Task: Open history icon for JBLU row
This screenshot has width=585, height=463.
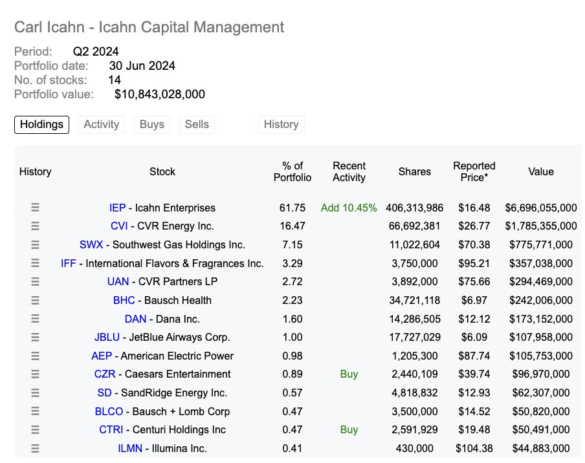Action: [x=35, y=337]
